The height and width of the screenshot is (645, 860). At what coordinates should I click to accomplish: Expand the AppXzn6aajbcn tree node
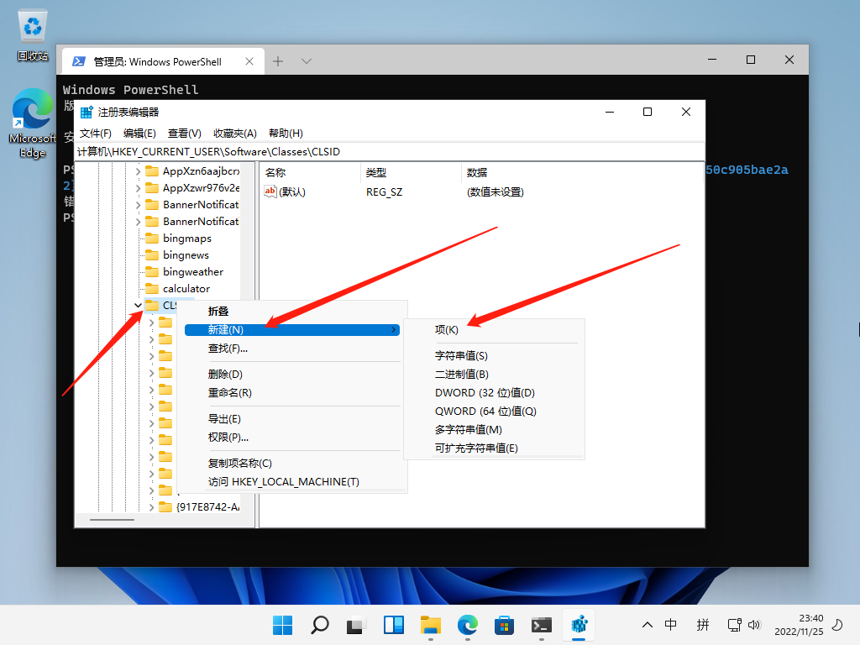(139, 171)
